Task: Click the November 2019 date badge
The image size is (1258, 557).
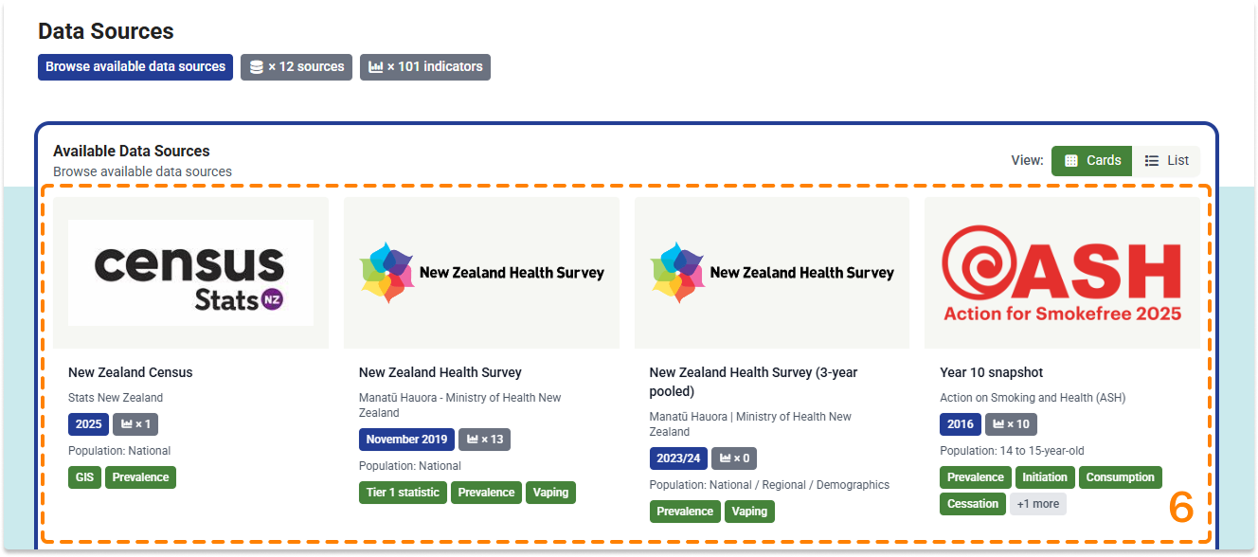Action: click(x=406, y=440)
